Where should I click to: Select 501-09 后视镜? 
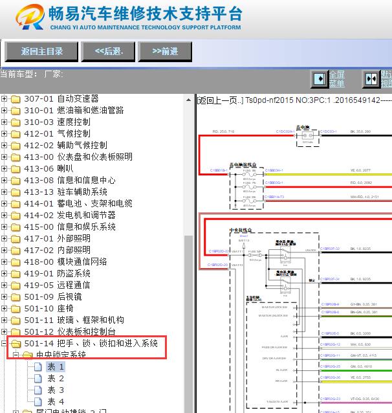53,297
